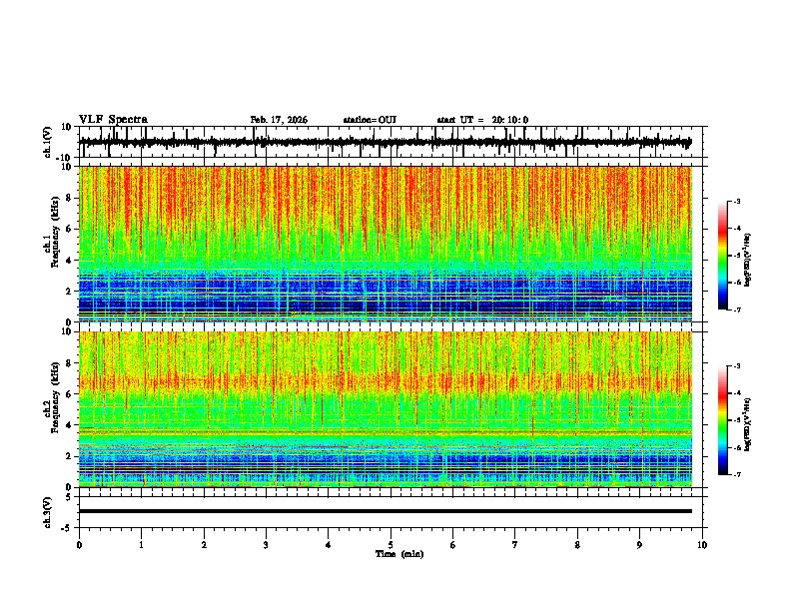Click the "6" kHz tick on ch.2 spectrogram axis

69,394
